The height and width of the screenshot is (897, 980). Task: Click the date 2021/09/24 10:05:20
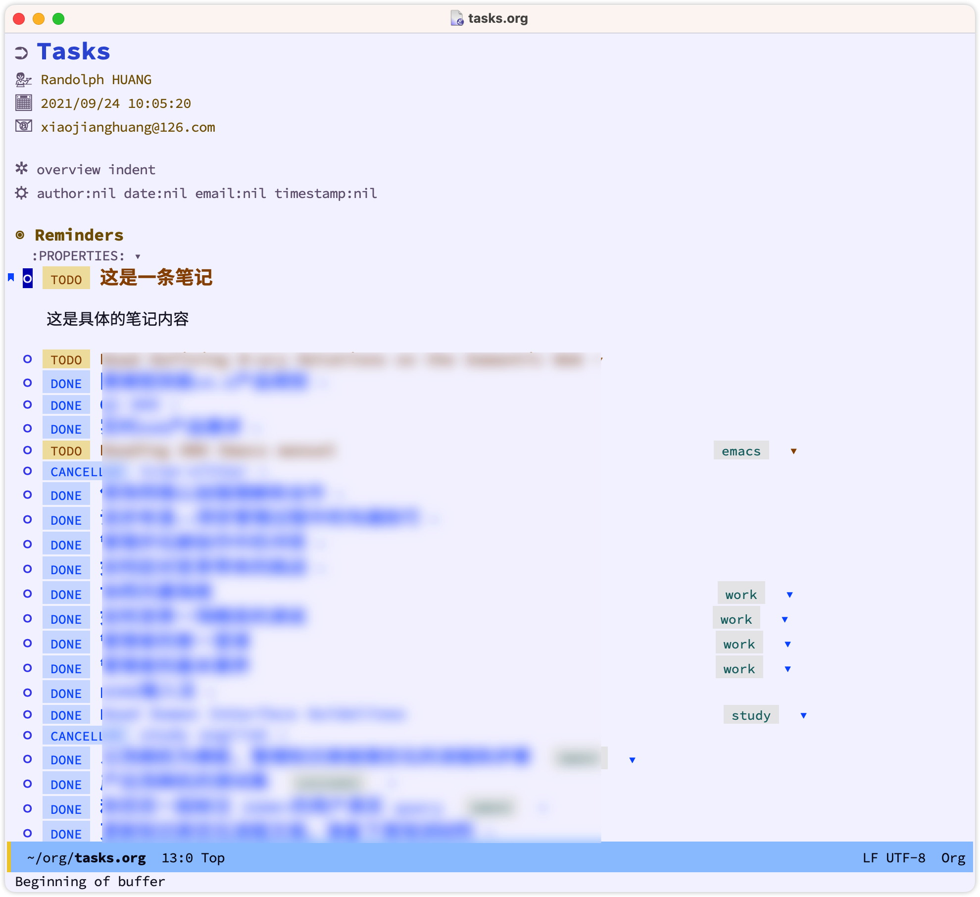point(116,103)
